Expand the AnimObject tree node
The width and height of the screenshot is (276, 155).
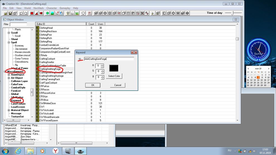(x=9, y=75)
